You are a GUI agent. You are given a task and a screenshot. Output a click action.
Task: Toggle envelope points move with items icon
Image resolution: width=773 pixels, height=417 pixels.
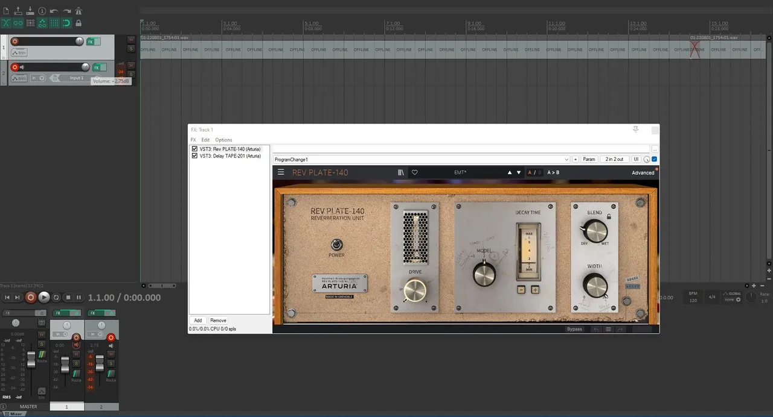click(42, 23)
